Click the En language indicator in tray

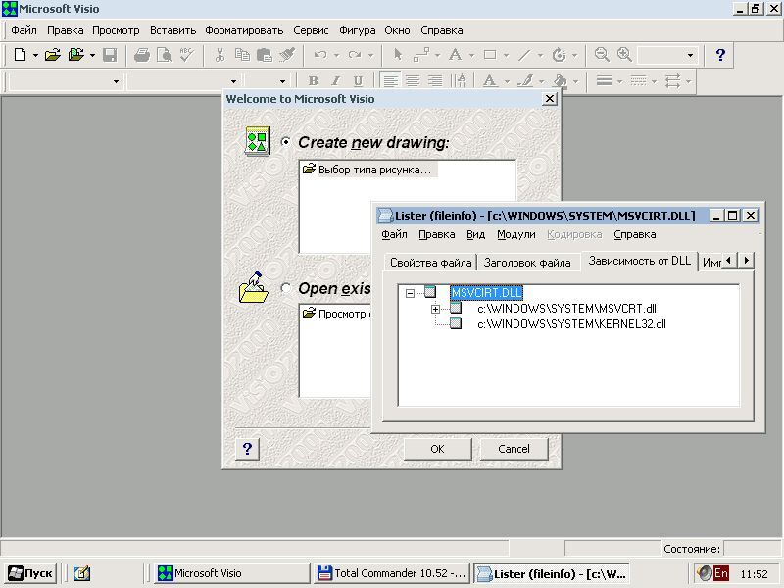720,573
